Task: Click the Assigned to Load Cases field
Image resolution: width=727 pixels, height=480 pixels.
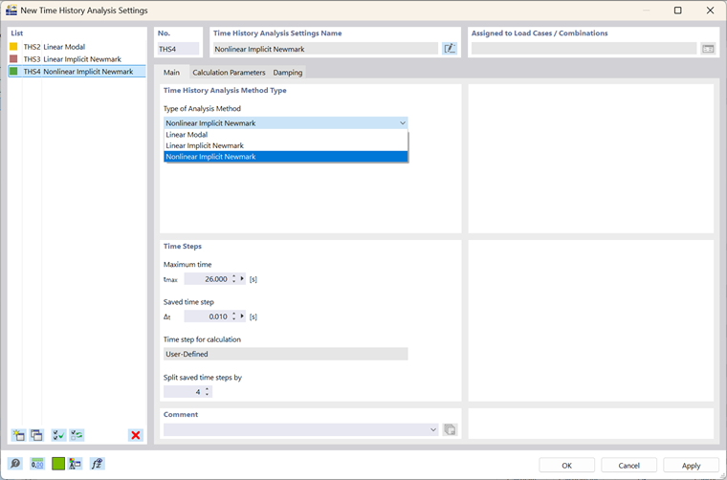Action: click(x=584, y=49)
